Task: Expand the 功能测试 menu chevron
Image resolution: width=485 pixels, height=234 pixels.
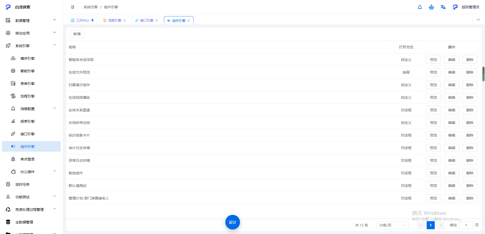Action: [x=55, y=196]
